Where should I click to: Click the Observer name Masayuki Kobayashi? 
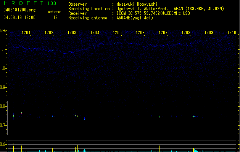coord(137,4)
